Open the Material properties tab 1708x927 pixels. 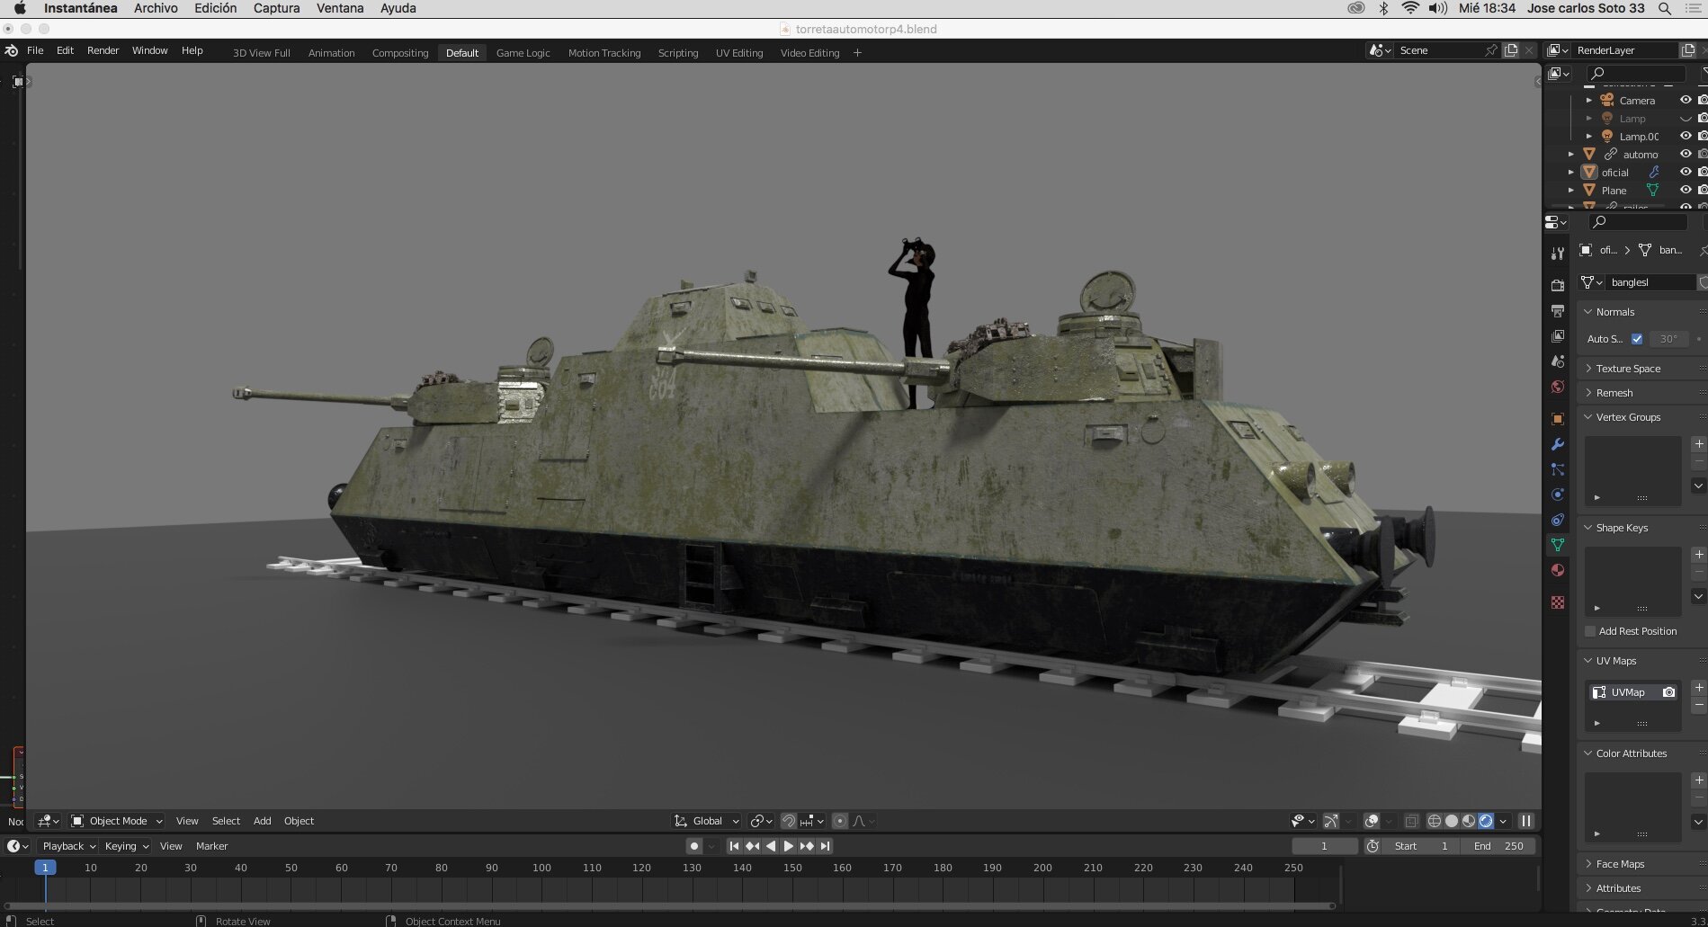click(x=1558, y=570)
